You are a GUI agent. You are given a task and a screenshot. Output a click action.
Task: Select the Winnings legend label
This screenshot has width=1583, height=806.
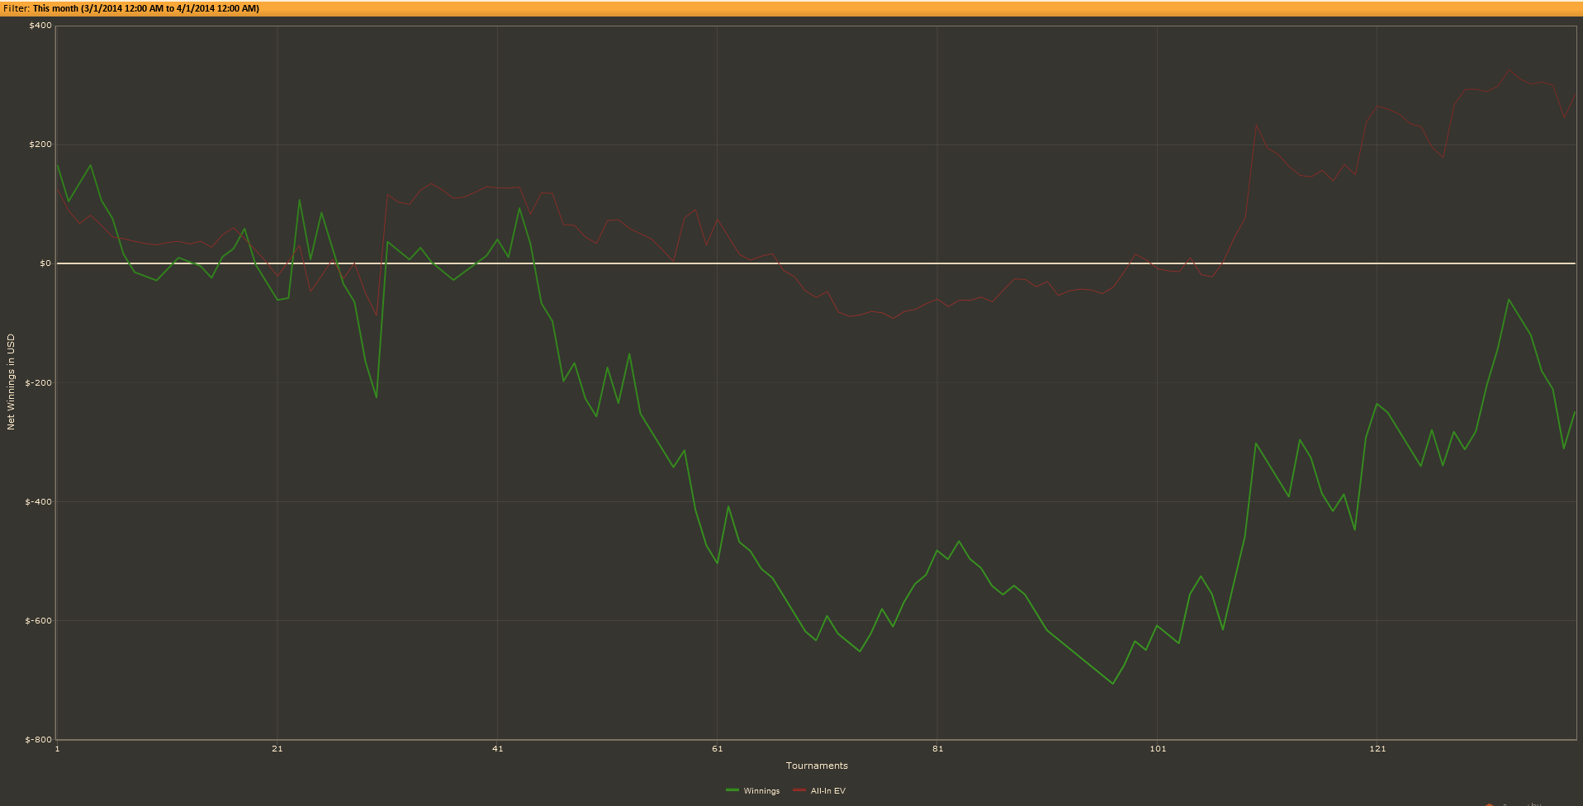pos(761,791)
